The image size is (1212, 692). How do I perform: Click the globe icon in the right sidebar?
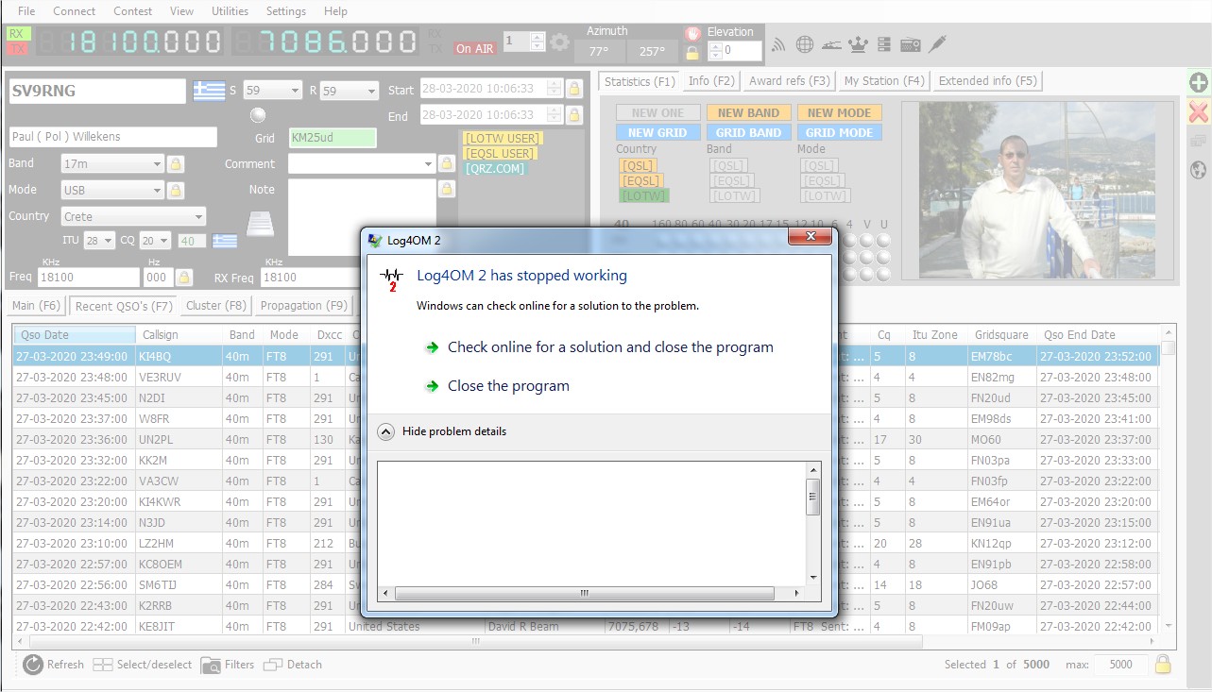click(1199, 171)
